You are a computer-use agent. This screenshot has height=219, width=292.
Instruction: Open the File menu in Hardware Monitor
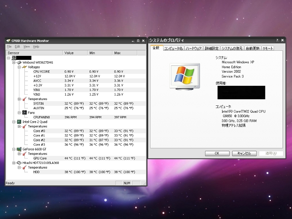[x=9, y=47]
